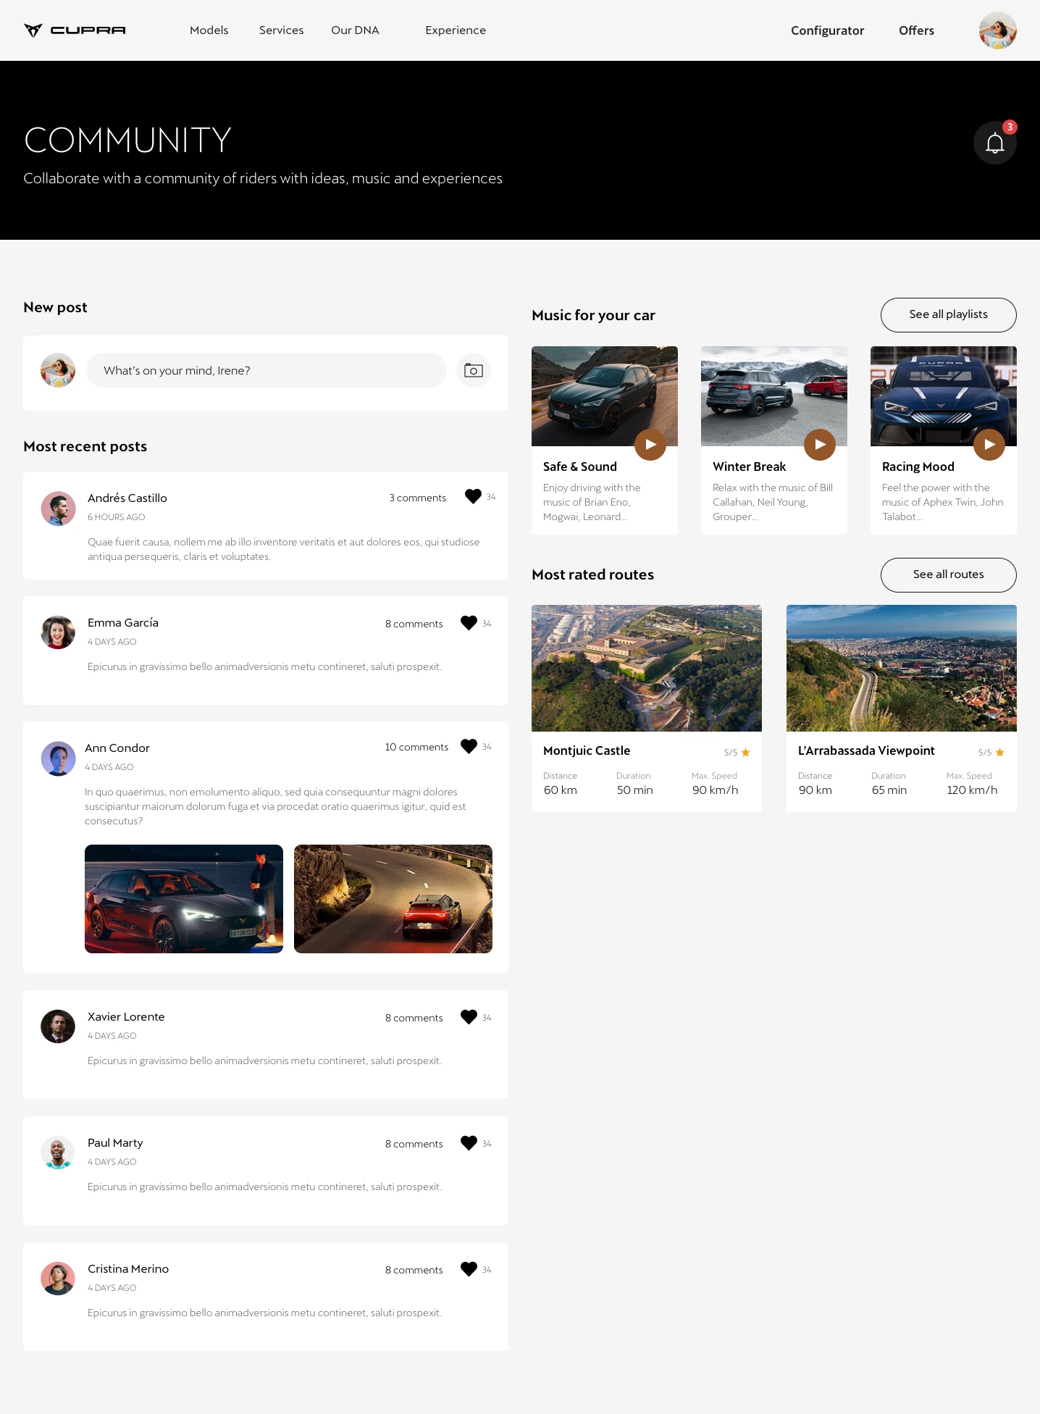This screenshot has width=1040, height=1414.
Task: Click the Xavier Lorente name
Action: pyautogui.click(x=126, y=1016)
